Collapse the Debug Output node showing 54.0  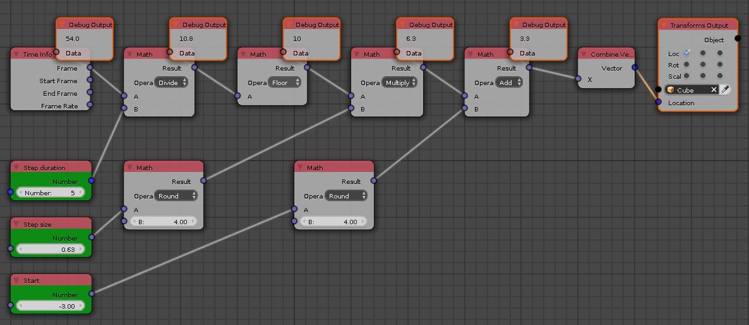pos(62,25)
